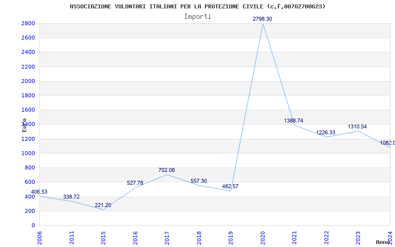Click the Importi chart subtitle

point(197,17)
